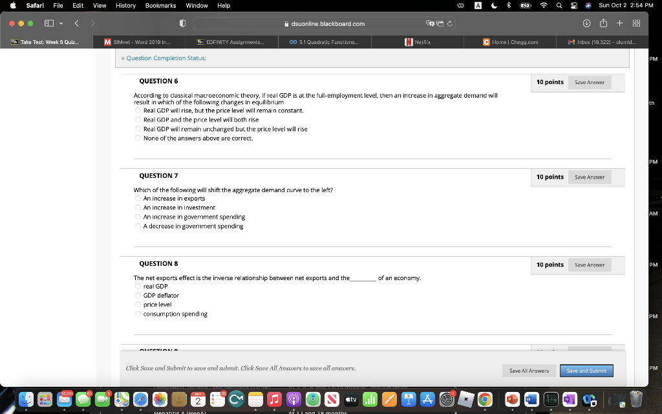This screenshot has width=662, height=414.
Task: Open Apple TV app in the dock
Action: (351, 398)
